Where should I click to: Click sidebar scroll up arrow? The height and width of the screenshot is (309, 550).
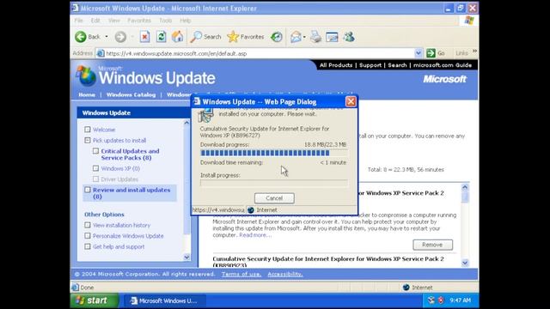click(x=186, y=123)
